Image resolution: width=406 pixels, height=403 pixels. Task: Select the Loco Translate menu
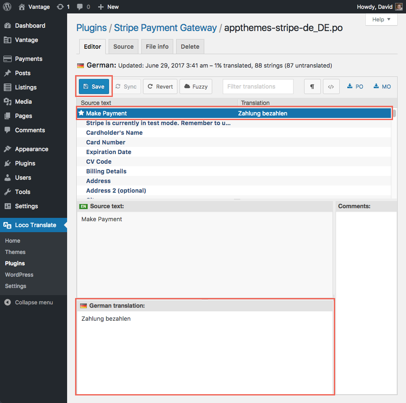click(34, 225)
